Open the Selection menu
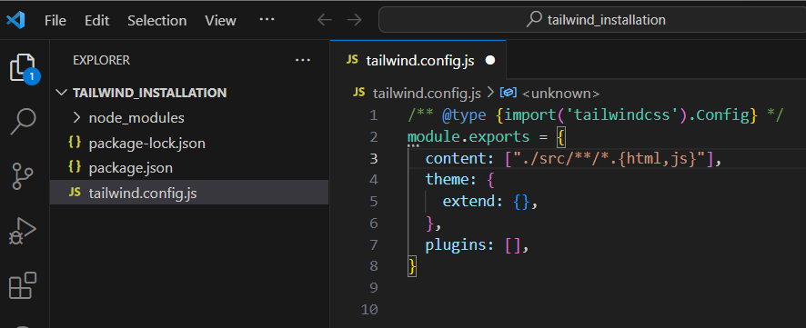This screenshot has height=328, width=806. 156,21
